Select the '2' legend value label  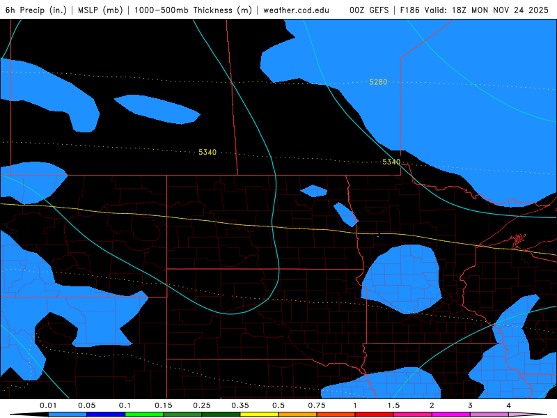pyautogui.click(x=432, y=405)
